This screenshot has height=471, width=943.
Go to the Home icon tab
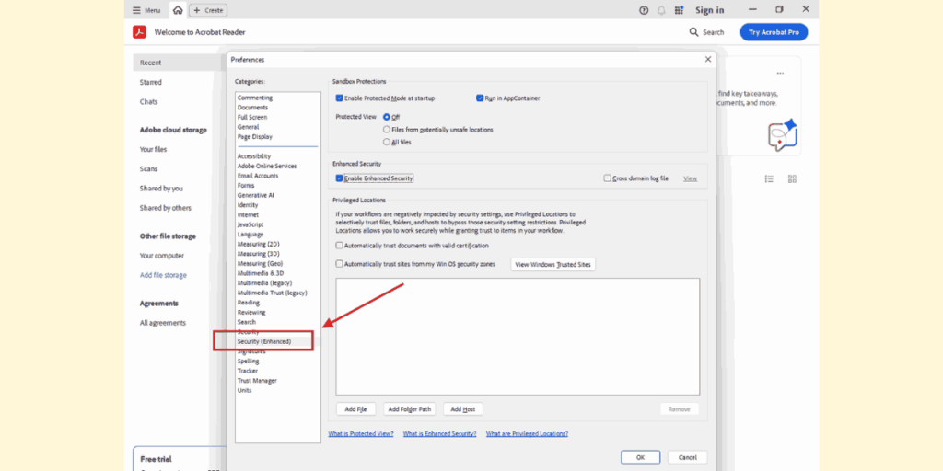tap(178, 10)
